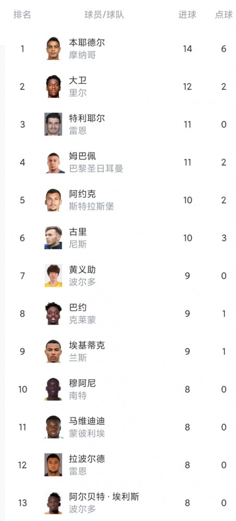Open 马维迪迪 player entry
Image resolution: width=236 pixels, height=521 pixels.
87,421
